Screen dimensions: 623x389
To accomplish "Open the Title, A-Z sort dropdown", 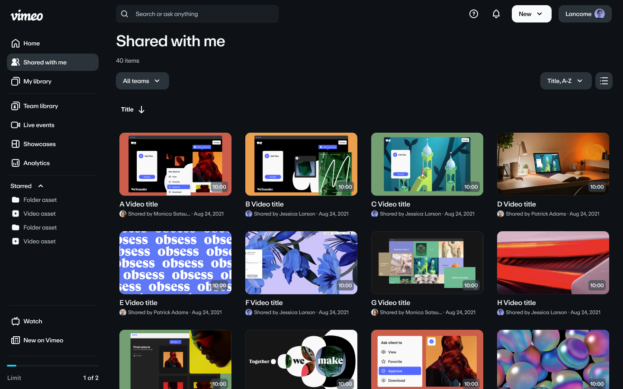I will point(565,81).
